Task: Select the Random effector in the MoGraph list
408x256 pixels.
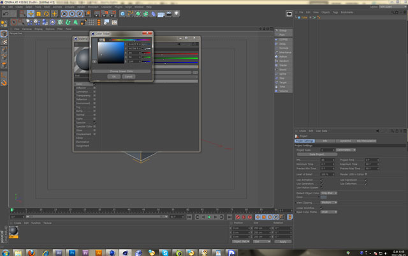Action: [x=284, y=61]
